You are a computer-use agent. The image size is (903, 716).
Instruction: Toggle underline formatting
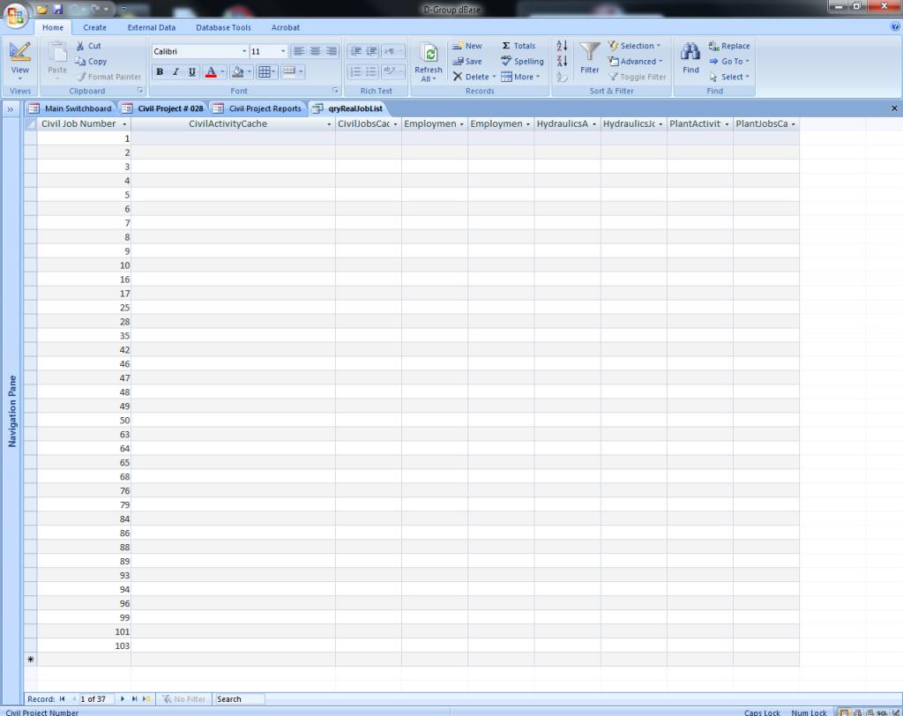click(x=191, y=71)
